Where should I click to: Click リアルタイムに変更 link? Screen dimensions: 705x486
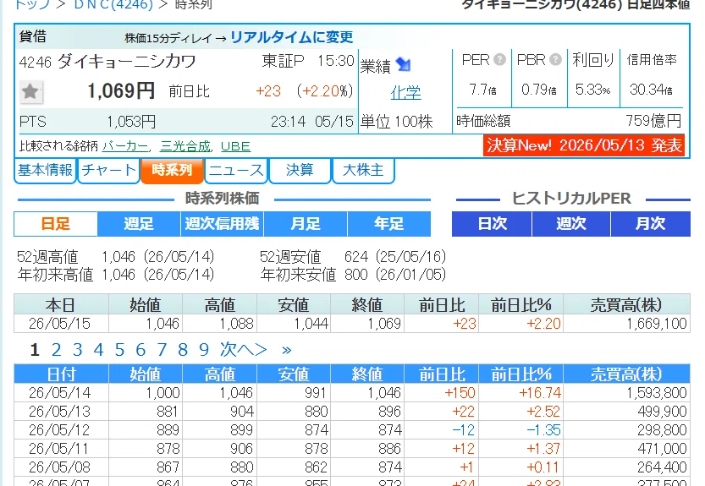292,37
